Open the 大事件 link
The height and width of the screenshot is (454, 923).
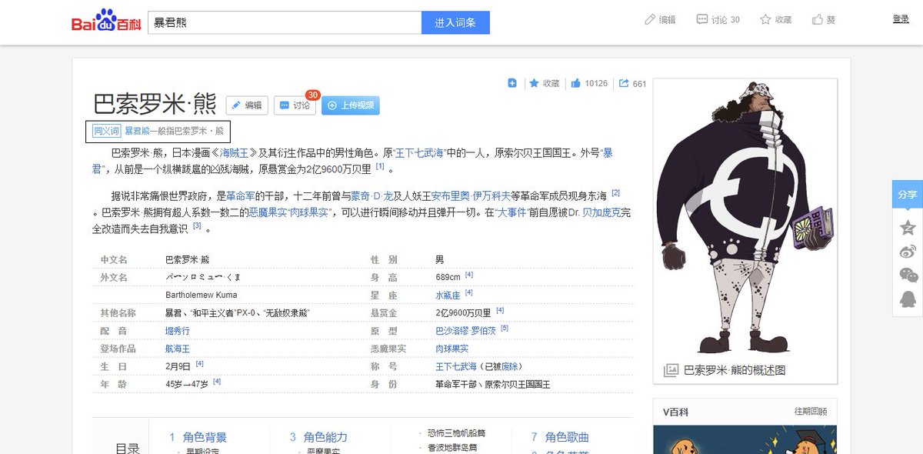pyautogui.click(x=511, y=212)
